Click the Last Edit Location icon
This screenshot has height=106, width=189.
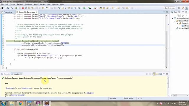point(123,8)
